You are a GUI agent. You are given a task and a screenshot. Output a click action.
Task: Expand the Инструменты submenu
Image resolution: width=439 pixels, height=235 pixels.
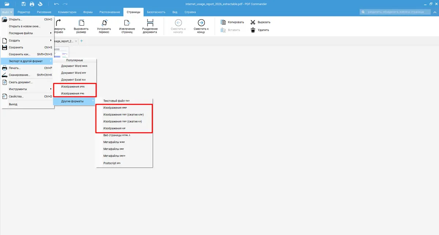click(27, 89)
